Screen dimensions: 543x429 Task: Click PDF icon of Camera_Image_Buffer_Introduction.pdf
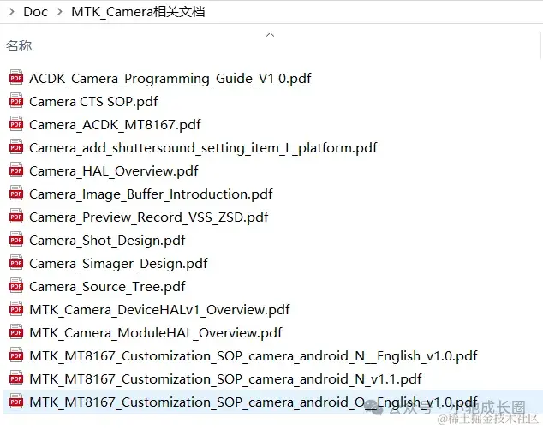[x=16, y=194]
